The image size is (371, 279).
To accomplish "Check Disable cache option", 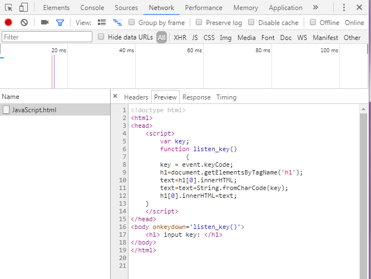I will coord(251,22).
